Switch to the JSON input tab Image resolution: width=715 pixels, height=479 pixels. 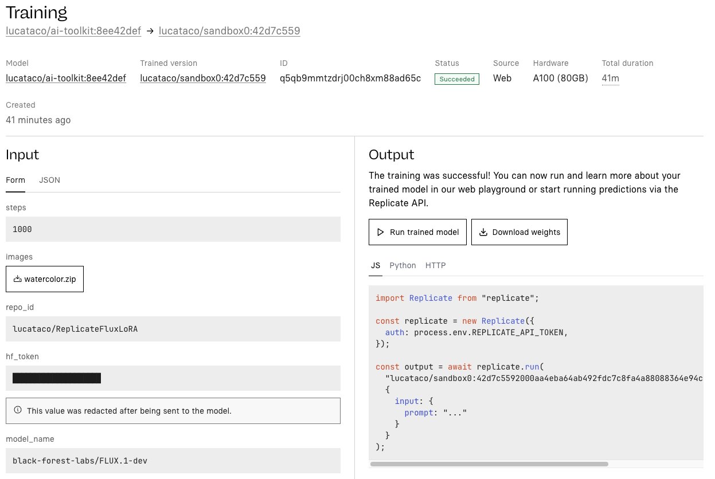tap(49, 180)
